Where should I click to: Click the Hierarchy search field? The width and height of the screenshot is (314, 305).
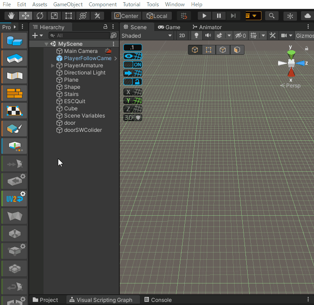pos(81,35)
